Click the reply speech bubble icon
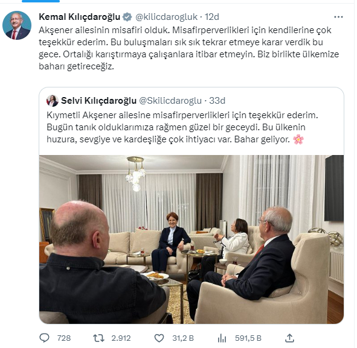The image size is (357, 348). tap(44, 338)
